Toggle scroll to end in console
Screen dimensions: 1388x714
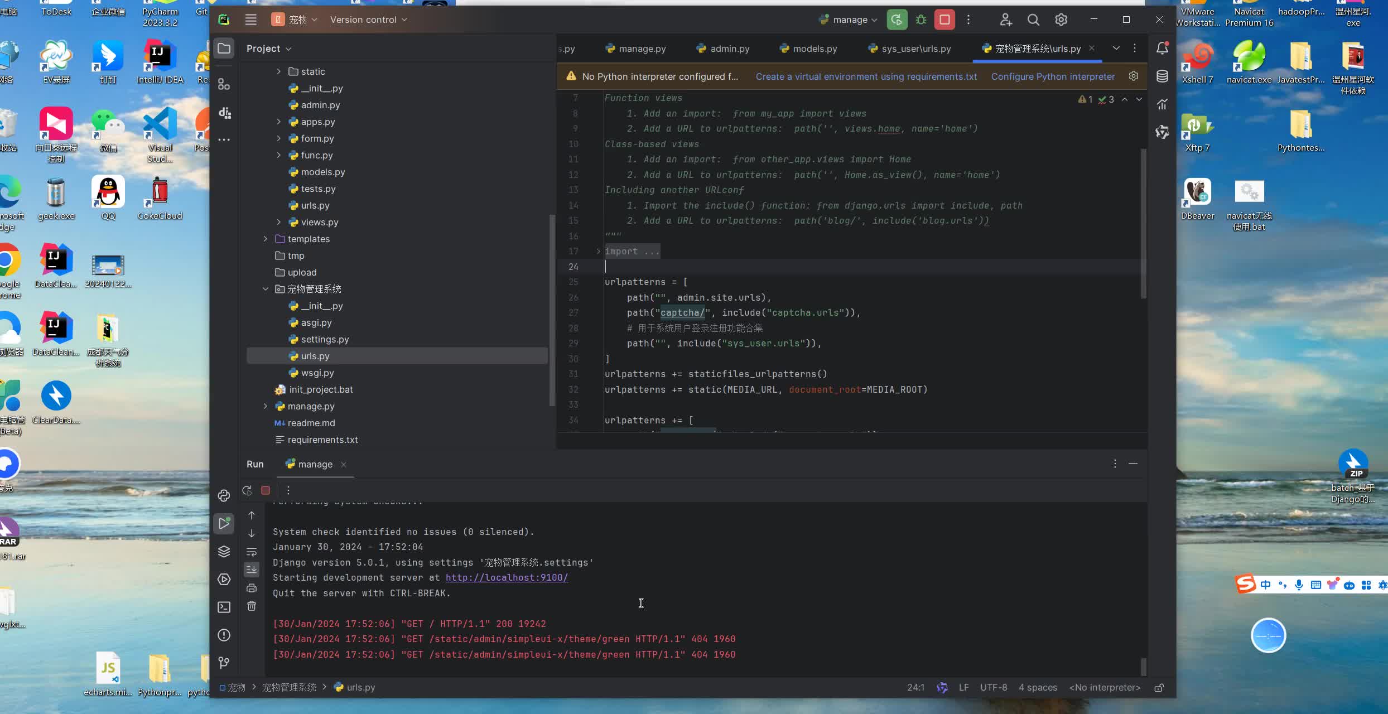pos(252,570)
